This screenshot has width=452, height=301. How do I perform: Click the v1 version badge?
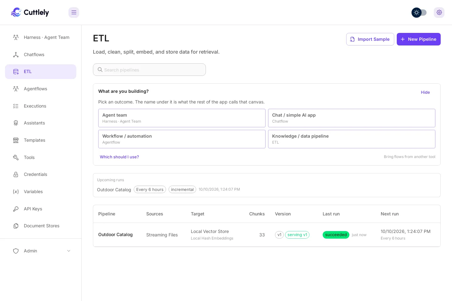279,235
